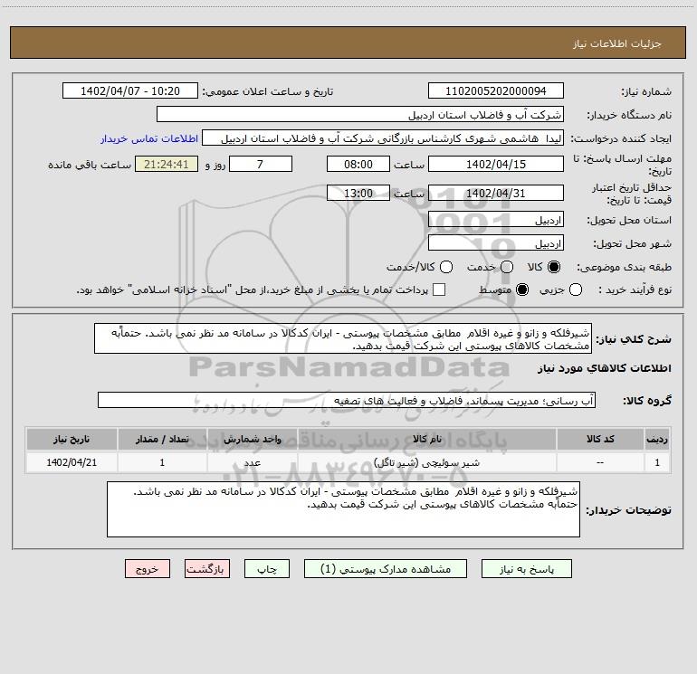Screen dimensions: 697x674
Task: Select the خدمت radio button
Action: (507, 267)
